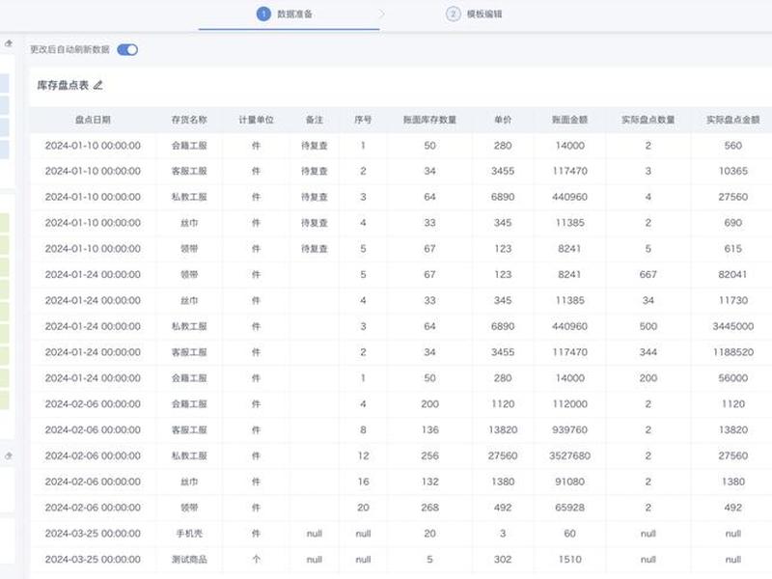This screenshot has height=579, width=772.
Task: Click the cell with value 302
Action: tap(503, 560)
